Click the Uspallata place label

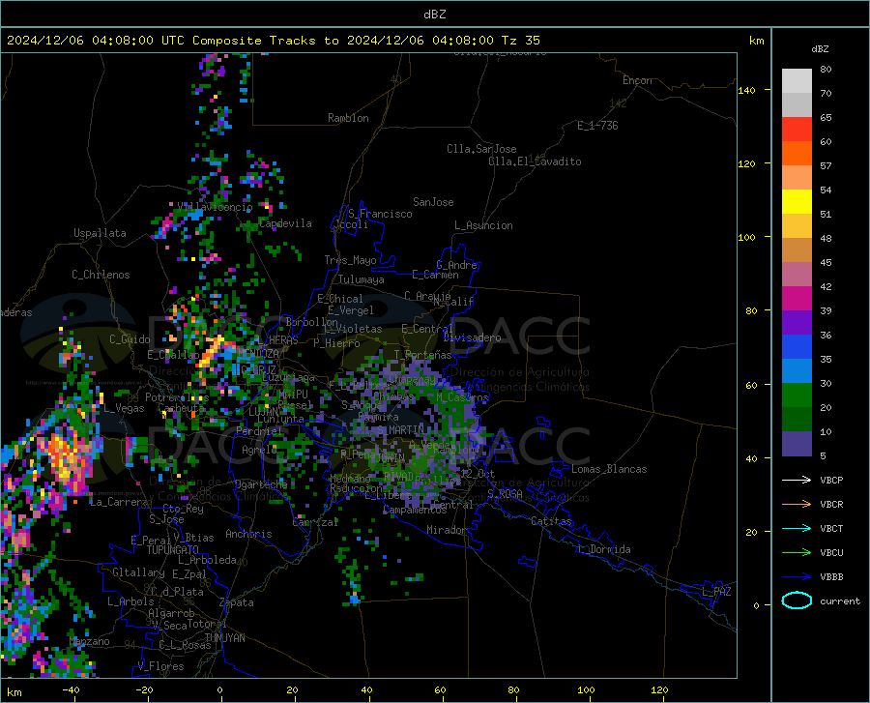click(x=100, y=233)
